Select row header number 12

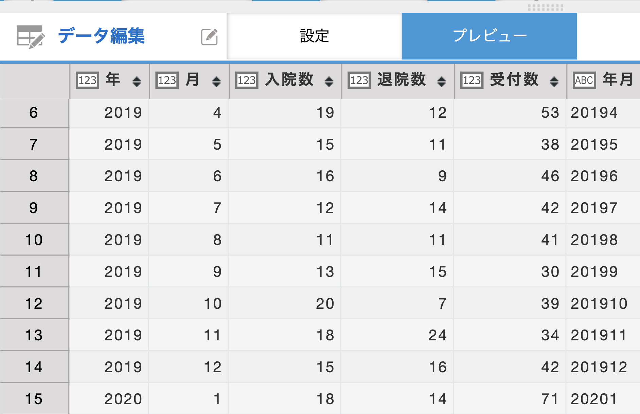click(x=34, y=303)
